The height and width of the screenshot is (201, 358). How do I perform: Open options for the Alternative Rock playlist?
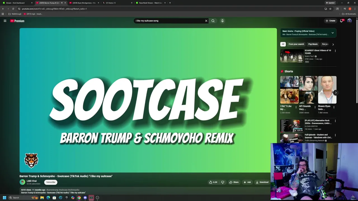click(335, 121)
